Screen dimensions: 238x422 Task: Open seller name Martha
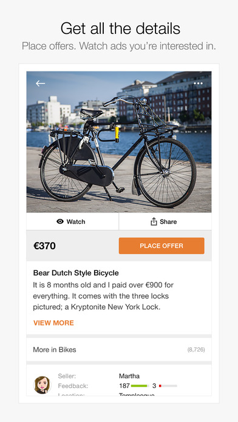[x=129, y=376]
